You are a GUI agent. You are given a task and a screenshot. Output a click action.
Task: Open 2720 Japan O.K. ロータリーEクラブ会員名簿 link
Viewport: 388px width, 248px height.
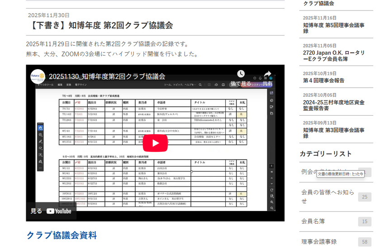tap(333, 56)
